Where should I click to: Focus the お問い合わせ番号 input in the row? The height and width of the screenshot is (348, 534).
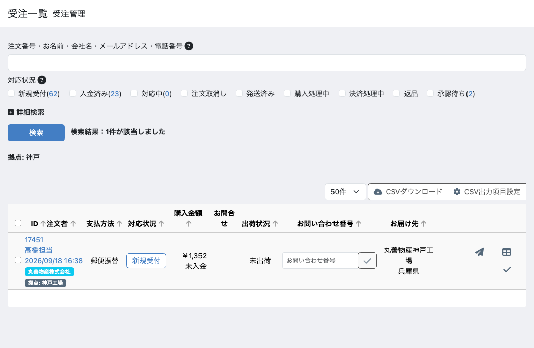pyautogui.click(x=320, y=260)
